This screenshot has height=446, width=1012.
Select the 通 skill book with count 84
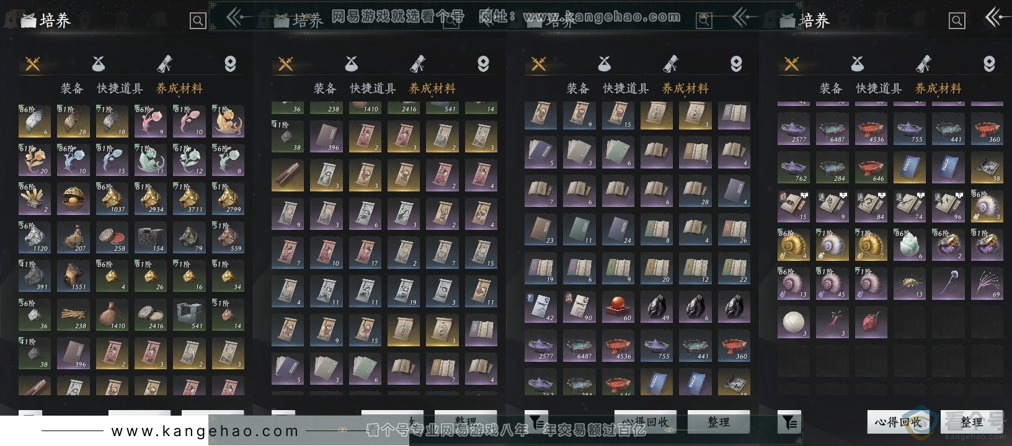[871, 206]
